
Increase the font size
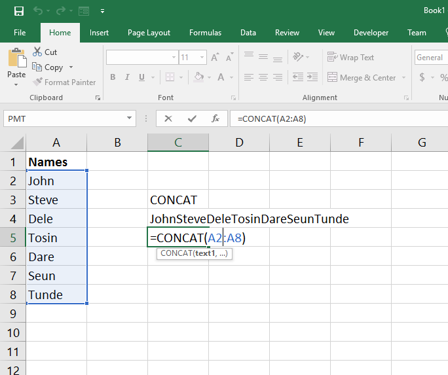click(x=215, y=58)
